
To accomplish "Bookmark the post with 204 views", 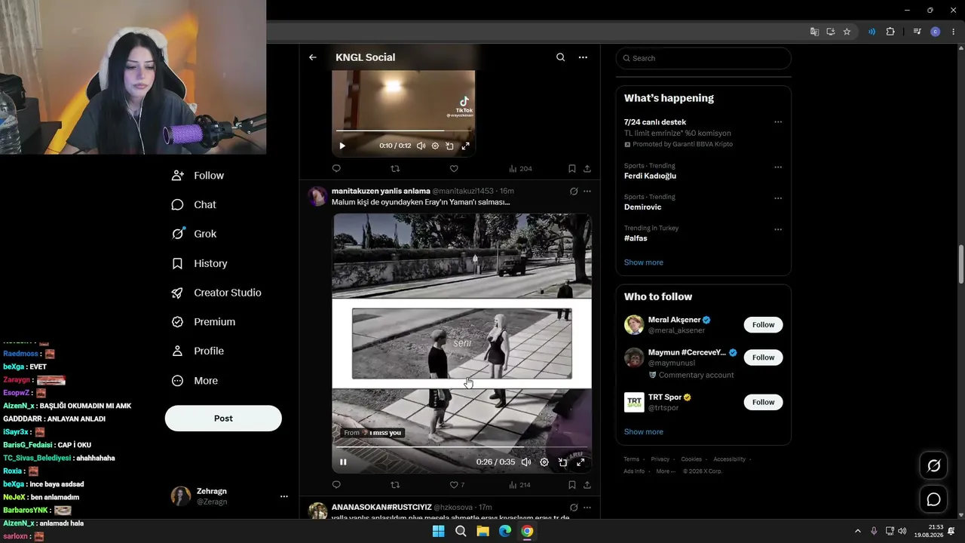I will (572, 168).
